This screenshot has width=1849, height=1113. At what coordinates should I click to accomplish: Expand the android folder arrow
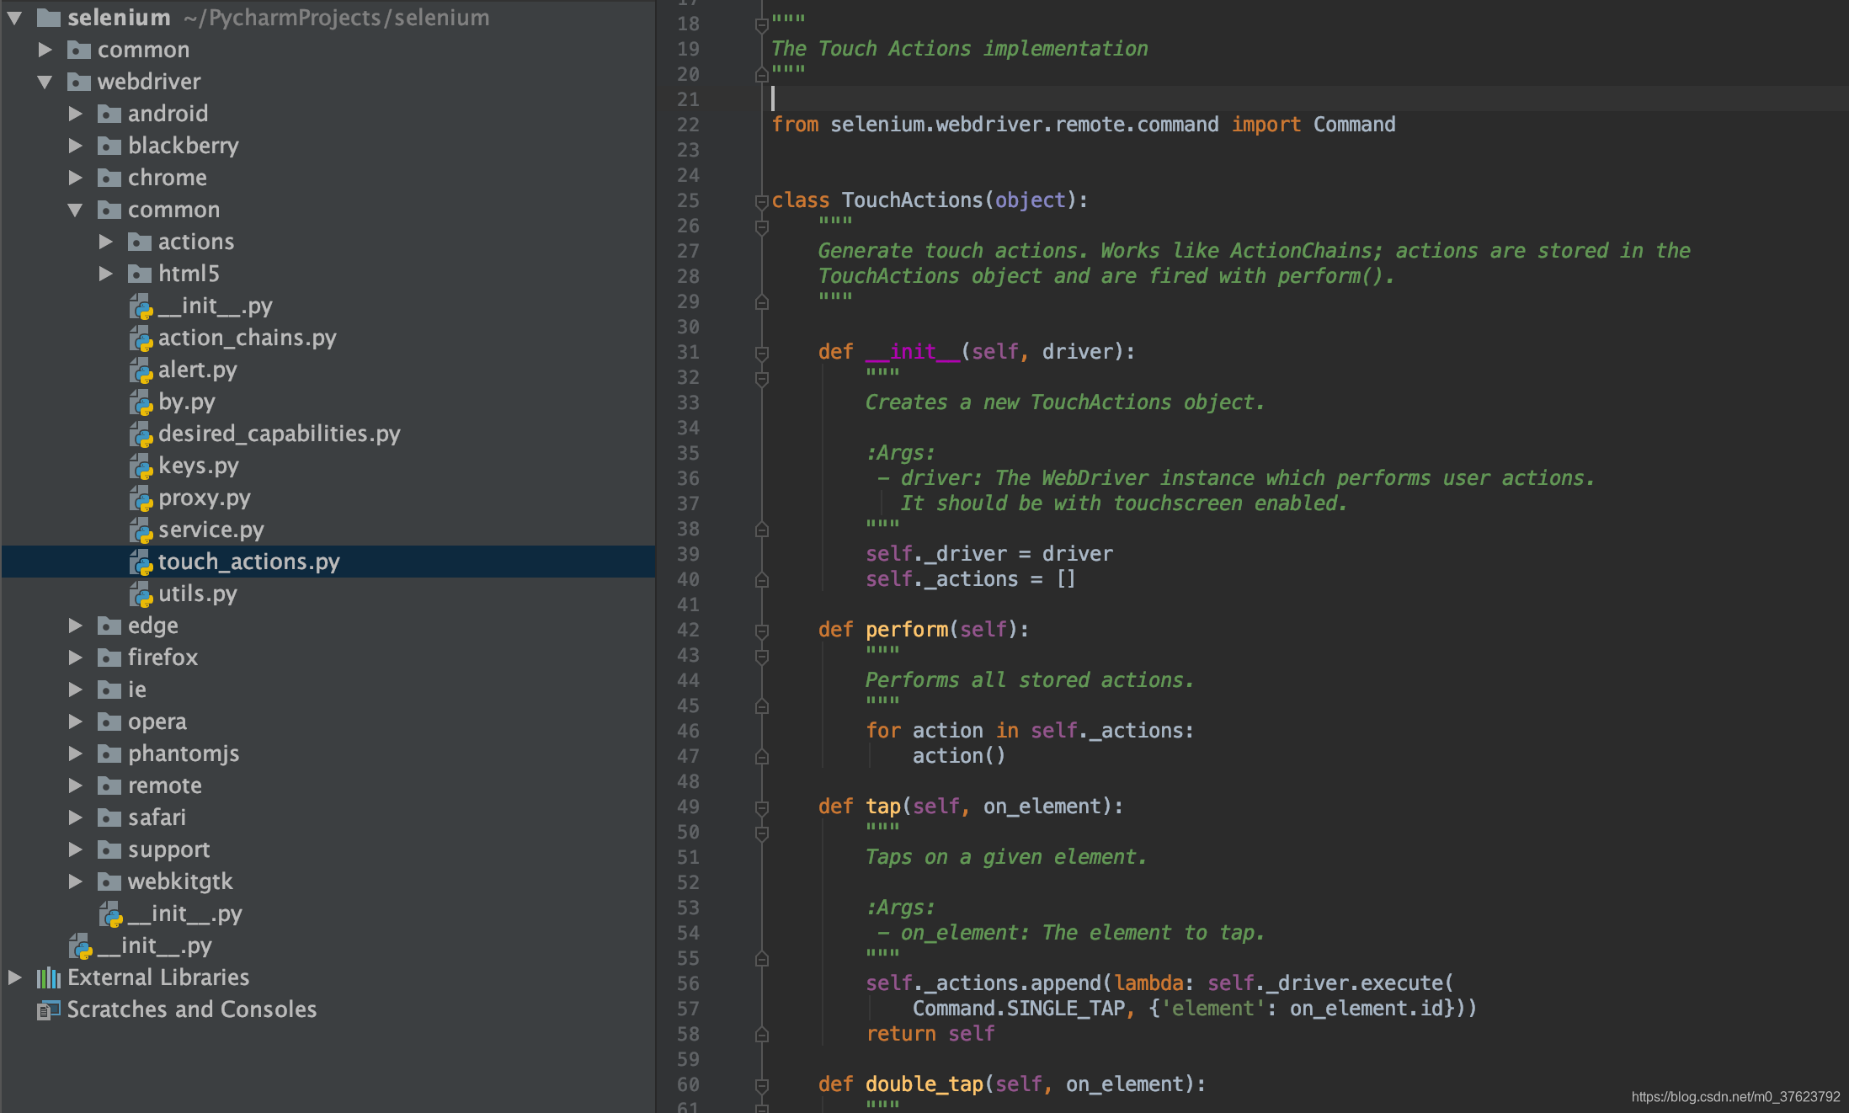coord(76,114)
